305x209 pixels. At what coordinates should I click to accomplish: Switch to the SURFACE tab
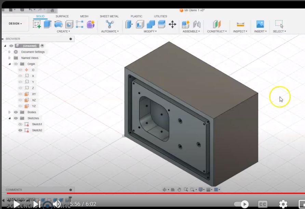[x=62, y=16]
